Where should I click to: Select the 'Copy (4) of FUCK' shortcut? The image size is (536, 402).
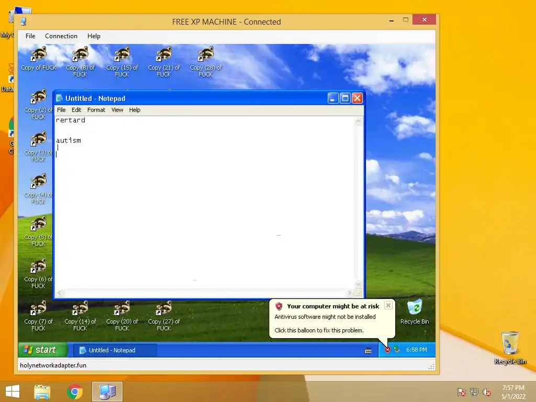pos(38,189)
